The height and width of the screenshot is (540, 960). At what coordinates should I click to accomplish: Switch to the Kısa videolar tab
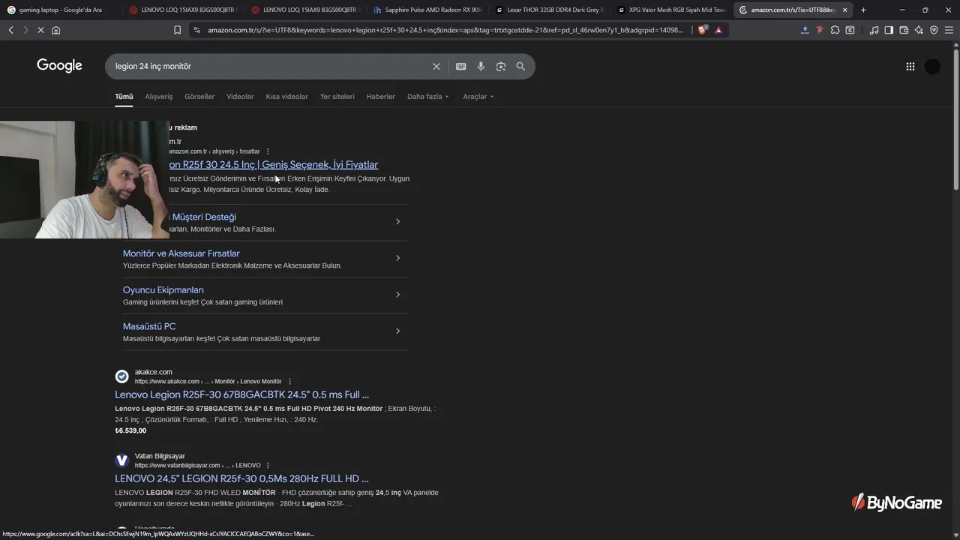286,97
